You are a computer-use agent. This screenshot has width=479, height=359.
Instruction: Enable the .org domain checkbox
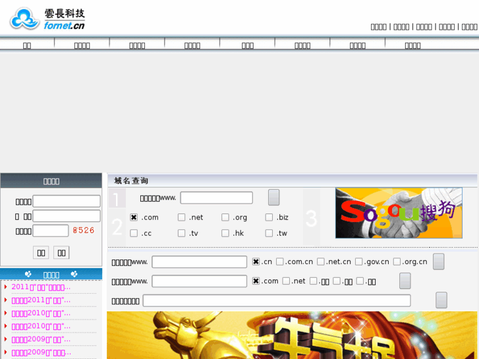coord(225,217)
